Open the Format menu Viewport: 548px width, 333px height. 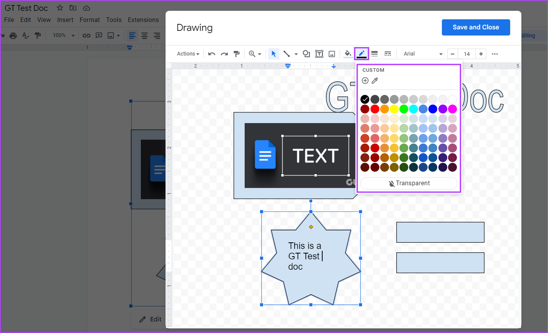tap(90, 20)
